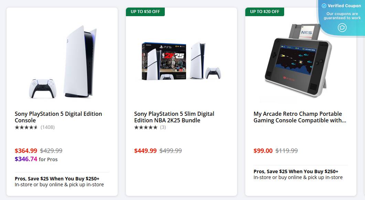Click the Verified Coupon checkmark icon
This screenshot has height=200, width=365.
(323, 5)
